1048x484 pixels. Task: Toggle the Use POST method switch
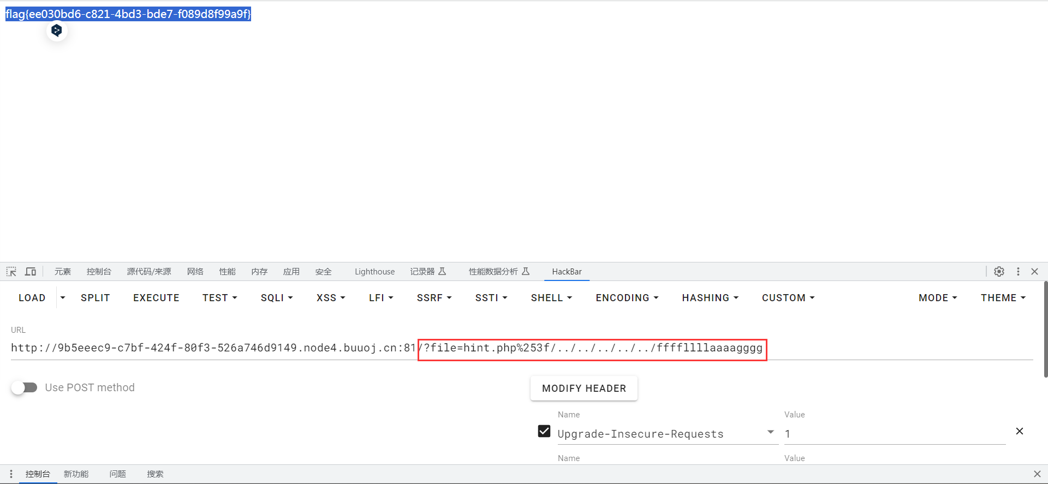tap(24, 387)
